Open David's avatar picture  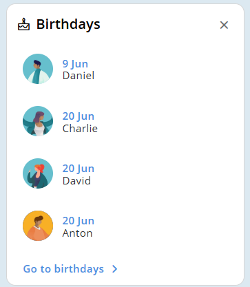click(x=38, y=173)
